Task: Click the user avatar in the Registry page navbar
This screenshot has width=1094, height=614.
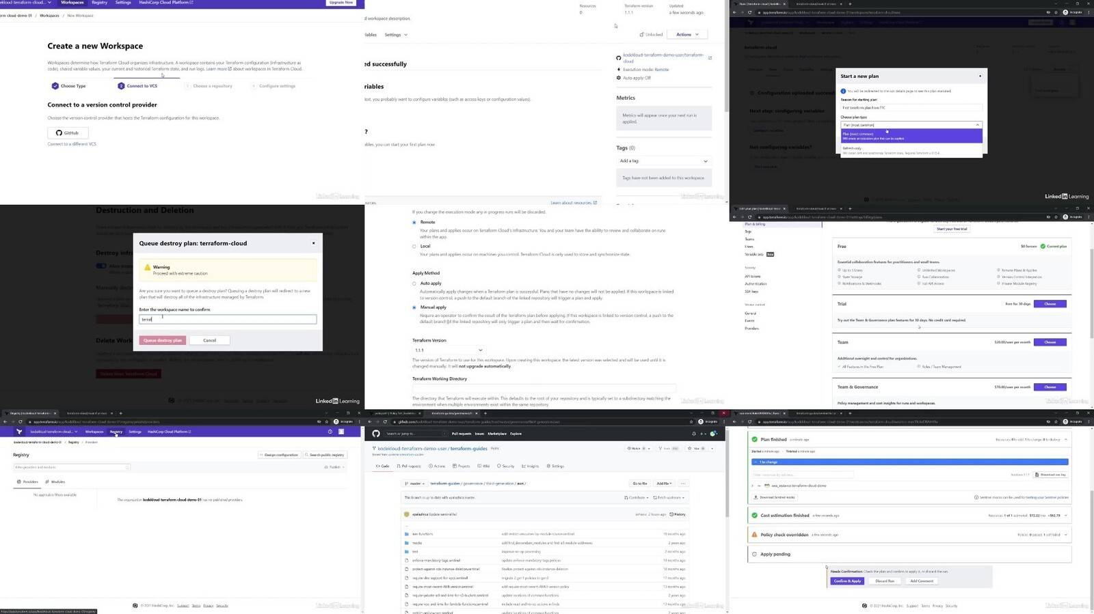Action: point(341,432)
